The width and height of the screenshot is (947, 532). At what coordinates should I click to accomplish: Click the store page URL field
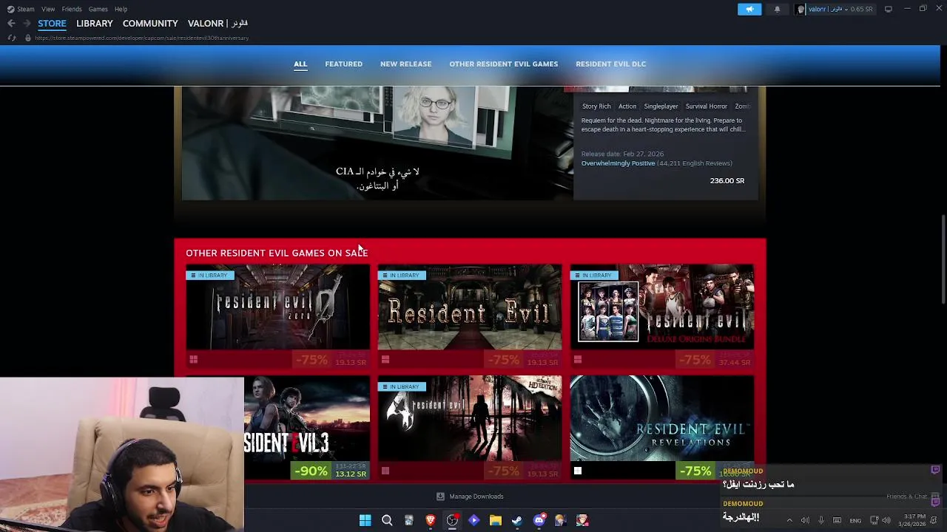click(x=141, y=38)
